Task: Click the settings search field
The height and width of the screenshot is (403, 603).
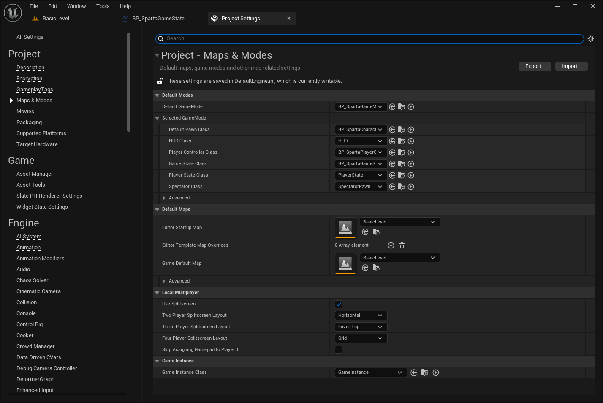Action: [372, 38]
